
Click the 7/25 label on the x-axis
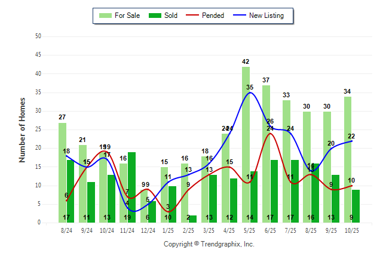[290, 230]
